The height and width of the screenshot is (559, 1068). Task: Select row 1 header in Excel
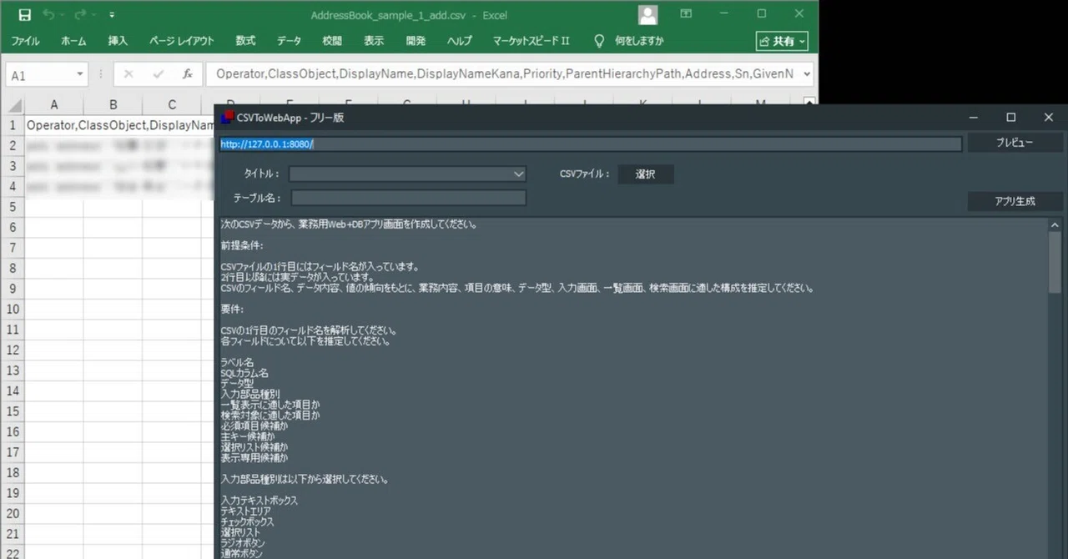[x=13, y=125]
